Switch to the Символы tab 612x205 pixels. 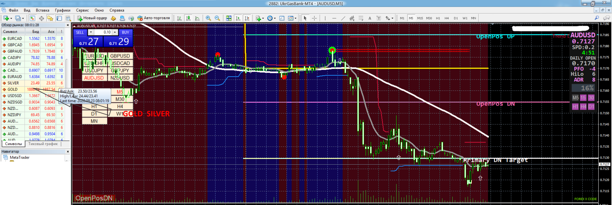13,144
